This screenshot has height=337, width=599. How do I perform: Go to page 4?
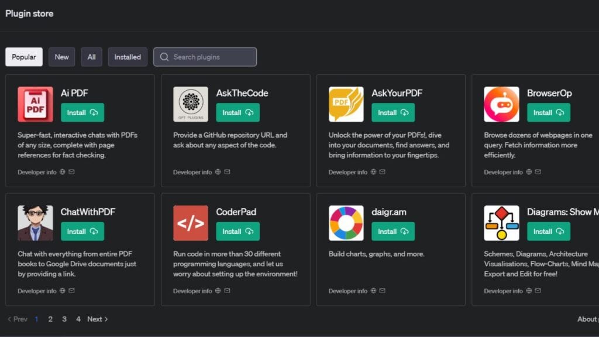point(78,319)
